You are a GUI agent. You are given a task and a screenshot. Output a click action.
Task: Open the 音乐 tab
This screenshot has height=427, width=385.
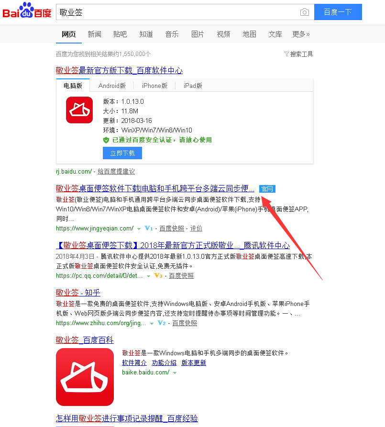172,34
